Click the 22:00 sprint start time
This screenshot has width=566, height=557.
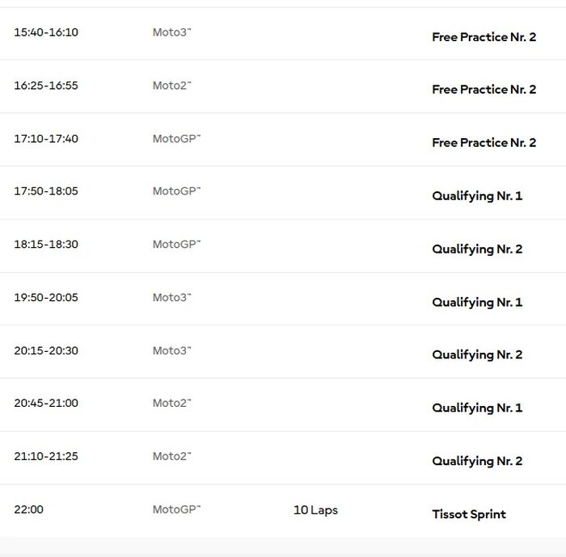coord(29,509)
